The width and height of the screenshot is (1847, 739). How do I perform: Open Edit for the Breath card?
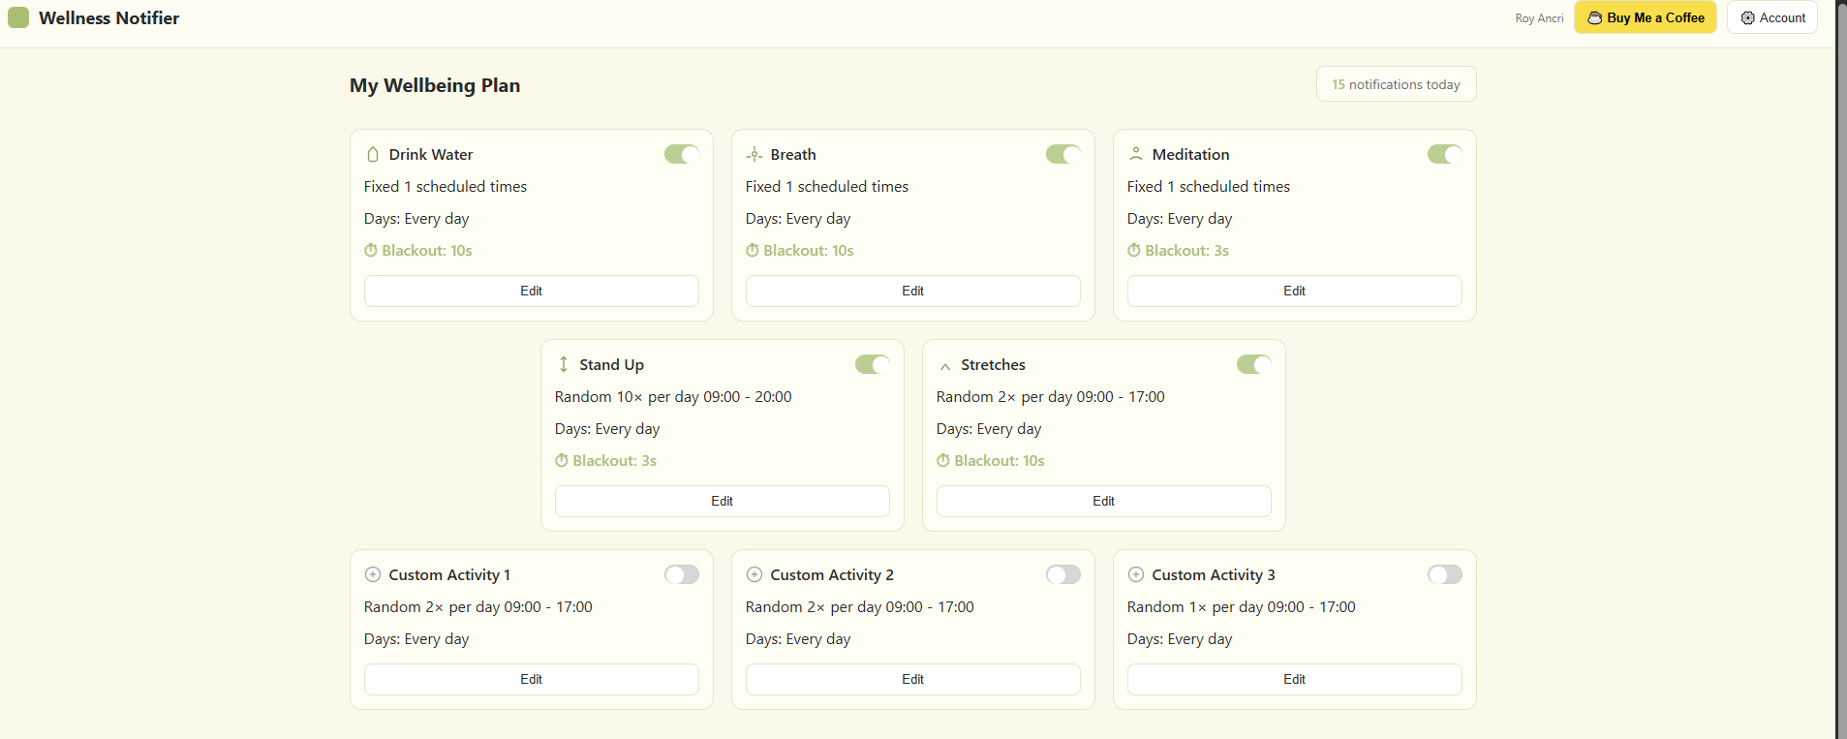coord(913,291)
